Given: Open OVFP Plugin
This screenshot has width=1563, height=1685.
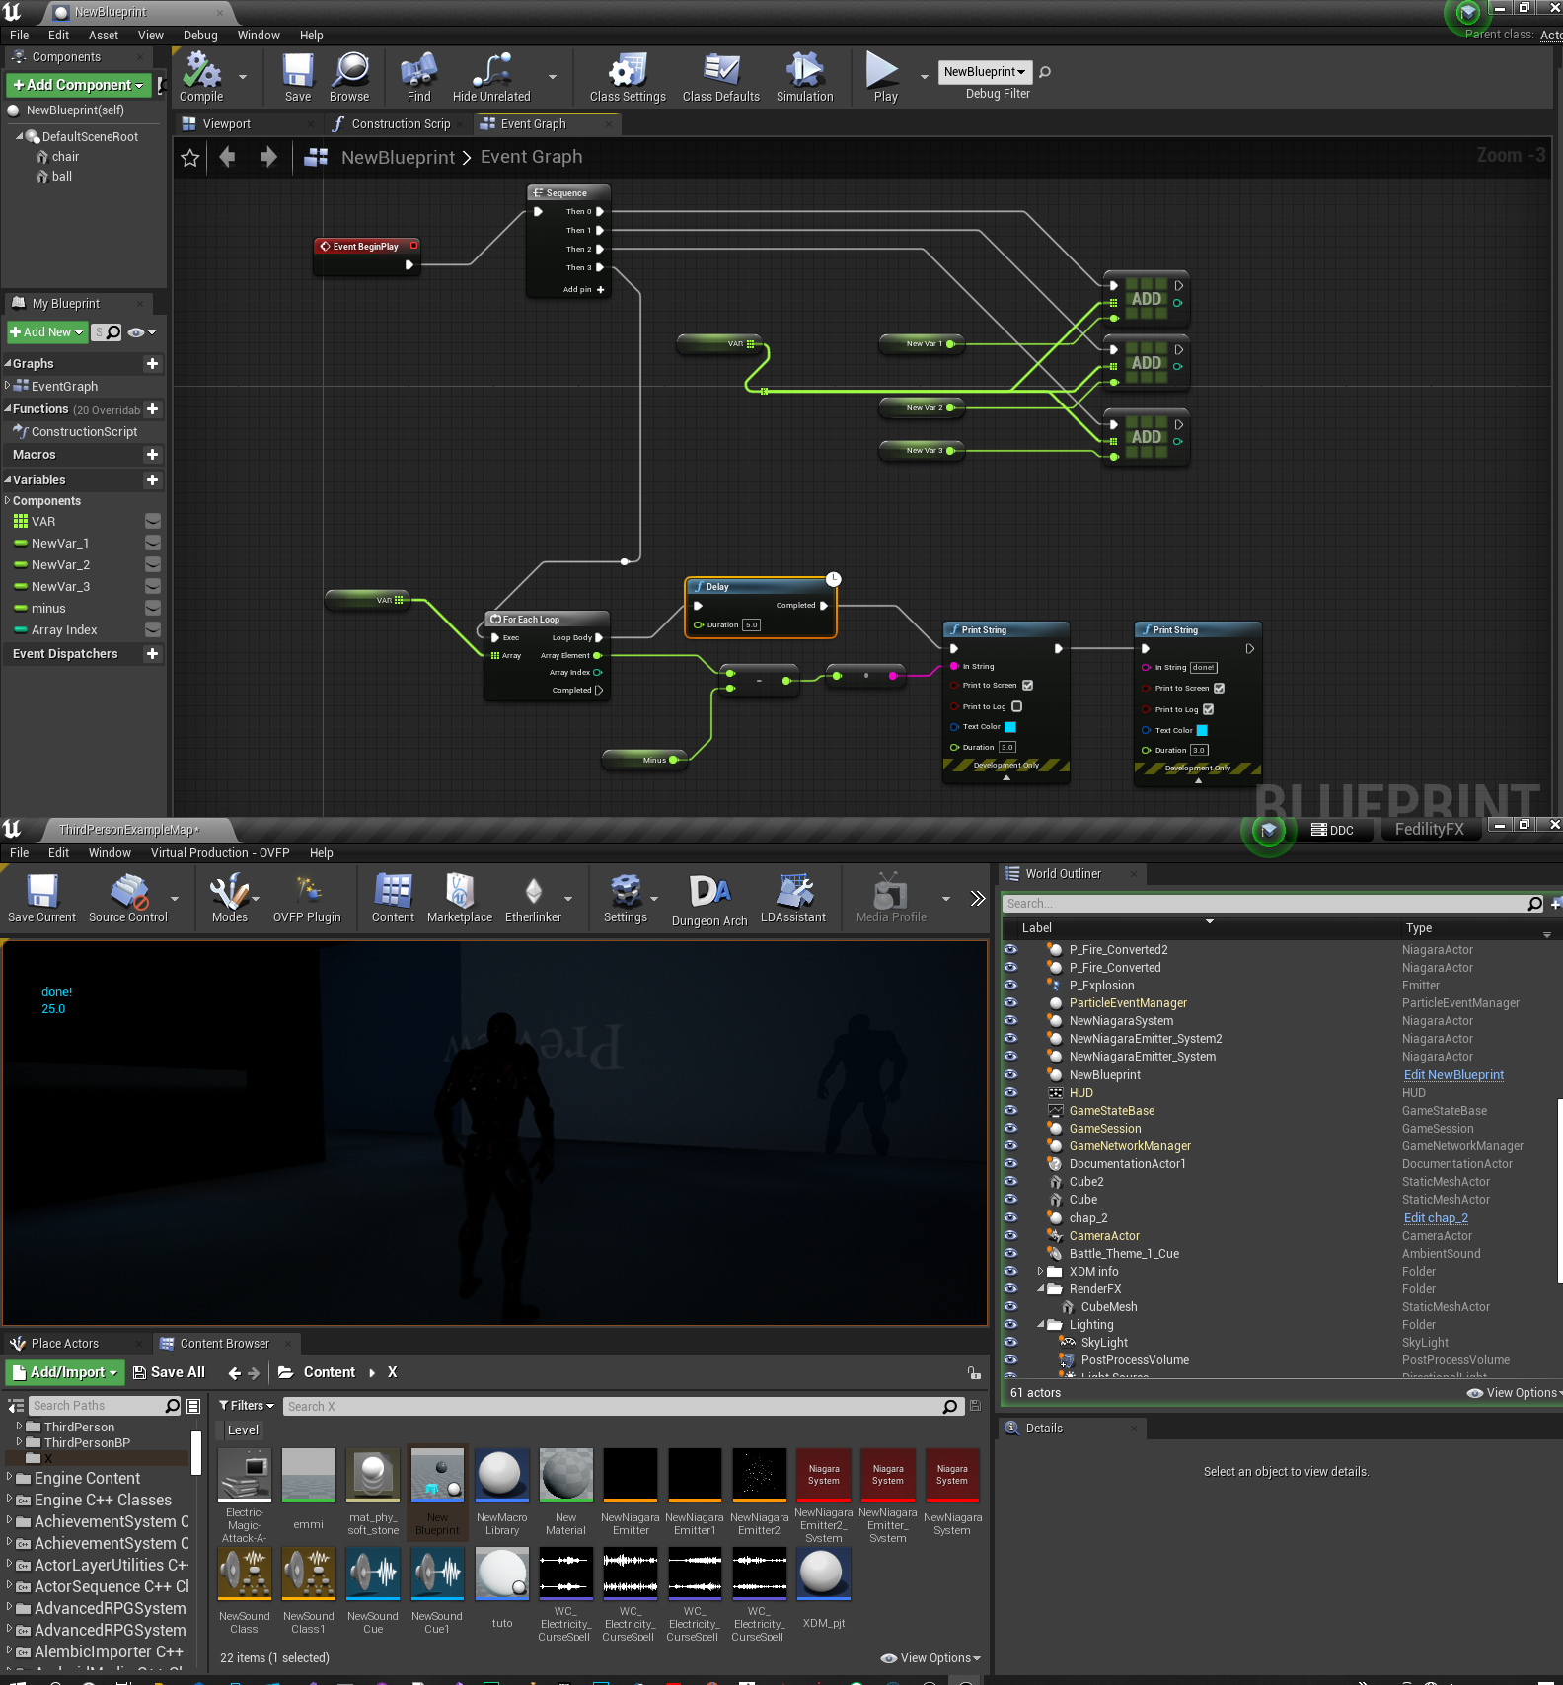Looking at the screenshot, I should (307, 898).
